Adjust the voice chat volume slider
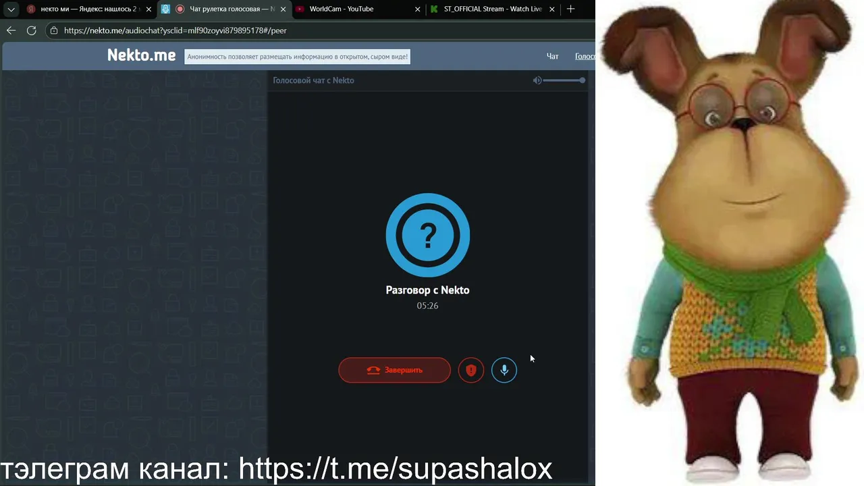 pos(564,80)
